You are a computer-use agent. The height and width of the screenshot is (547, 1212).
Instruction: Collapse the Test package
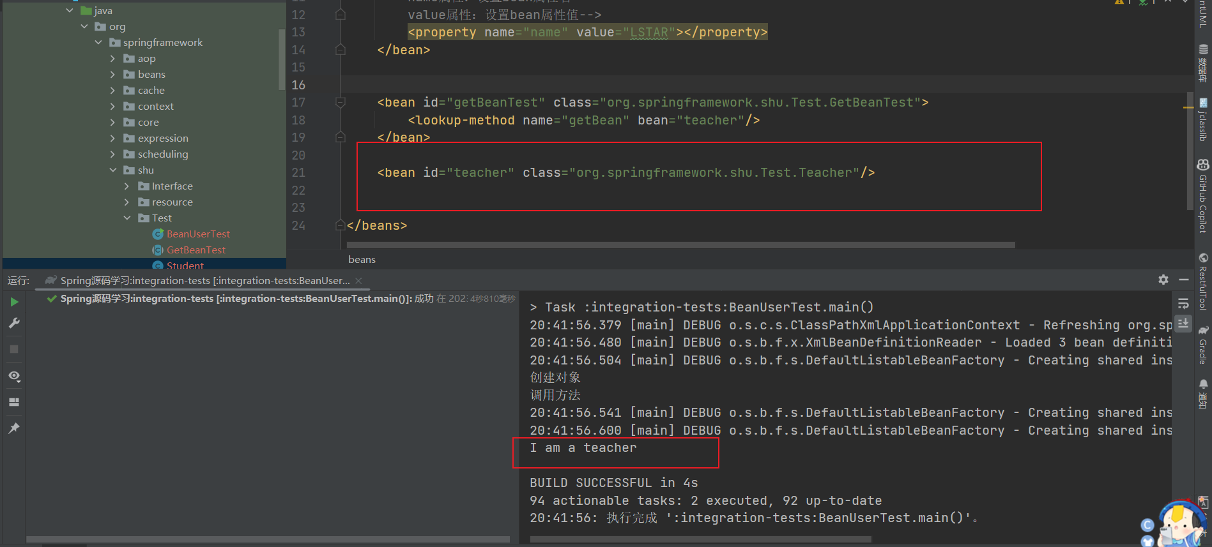click(x=127, y=218)
